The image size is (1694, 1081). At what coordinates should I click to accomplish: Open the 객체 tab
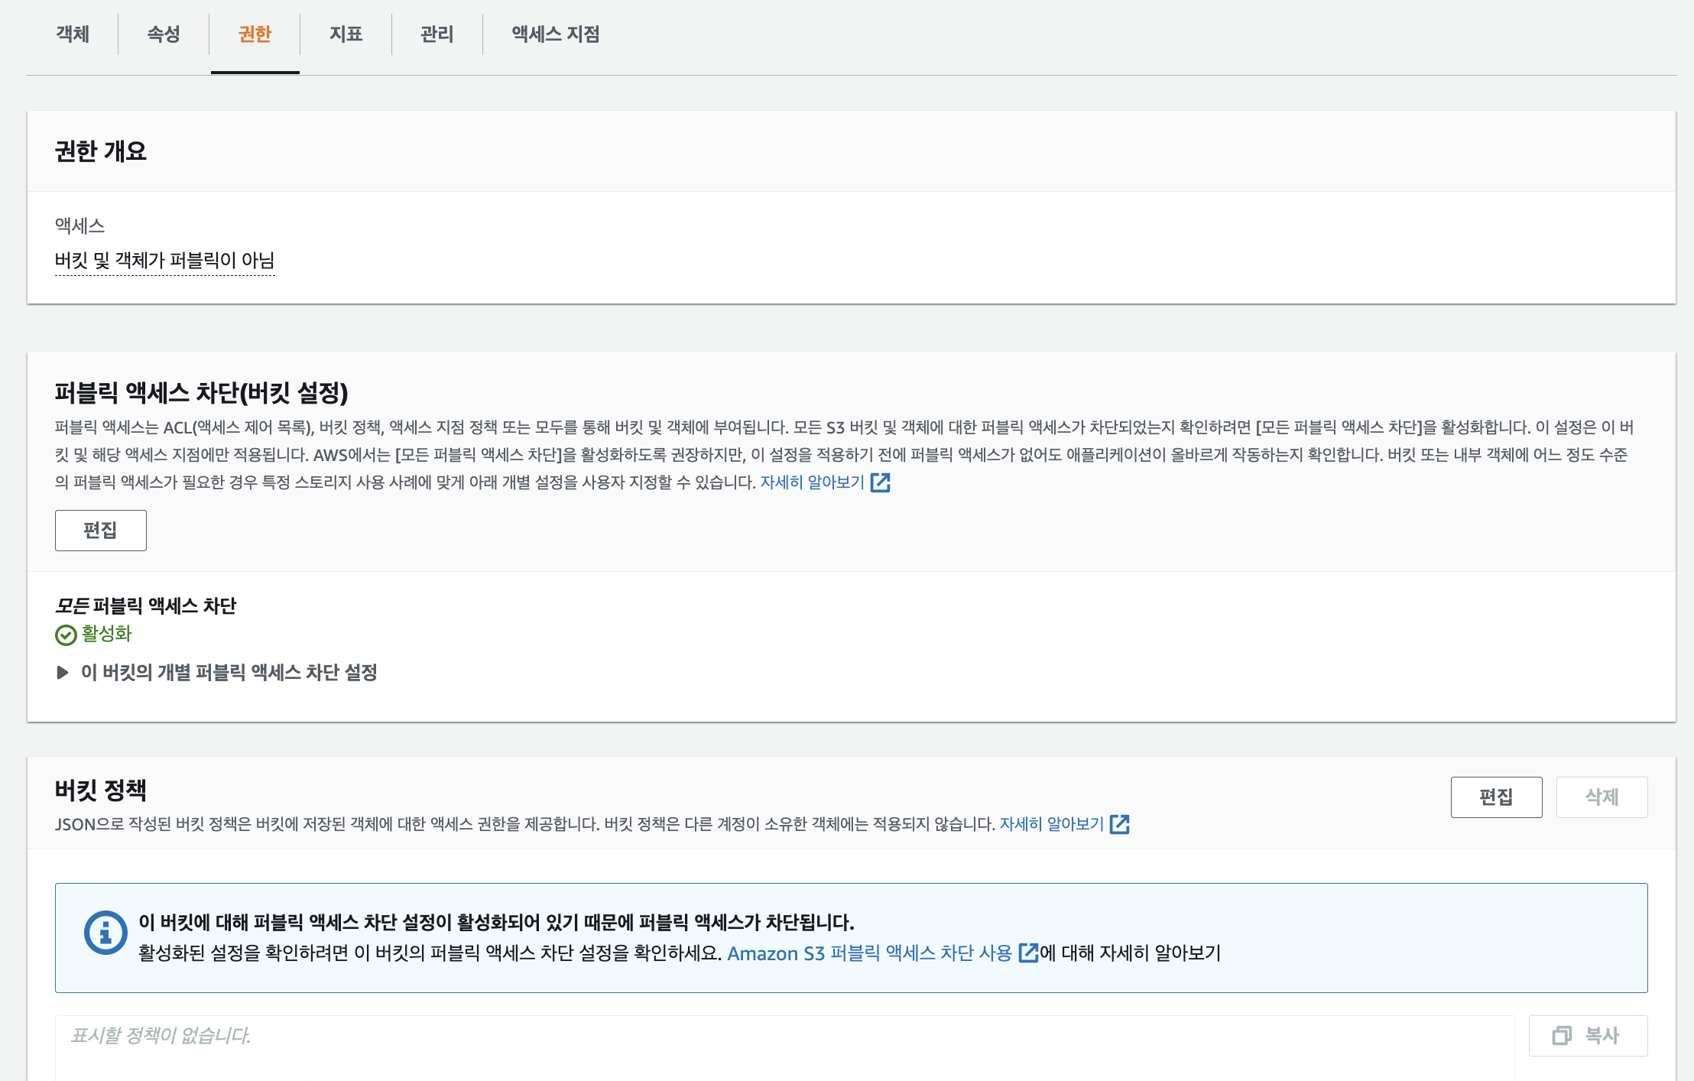73,34
